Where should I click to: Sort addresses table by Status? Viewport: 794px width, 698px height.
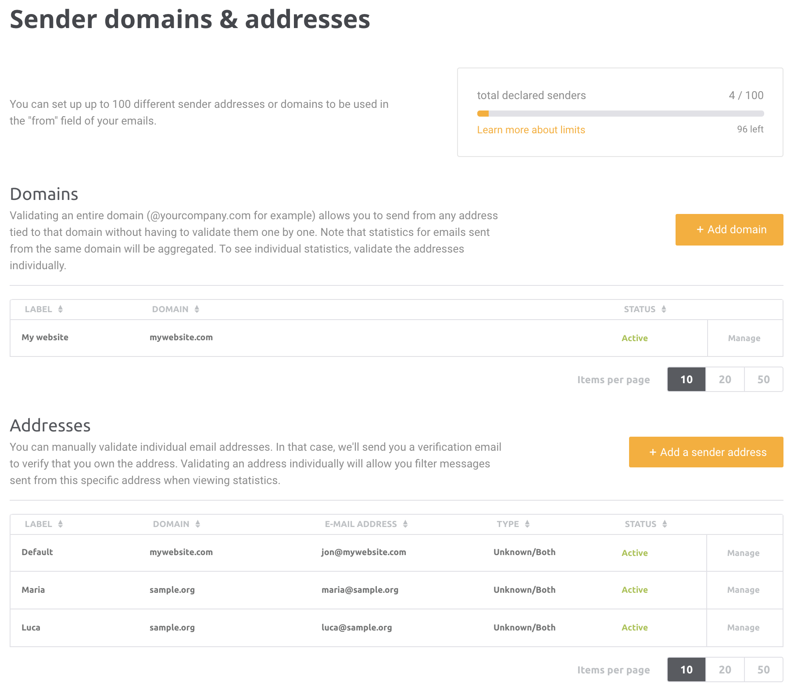[646, 524]
